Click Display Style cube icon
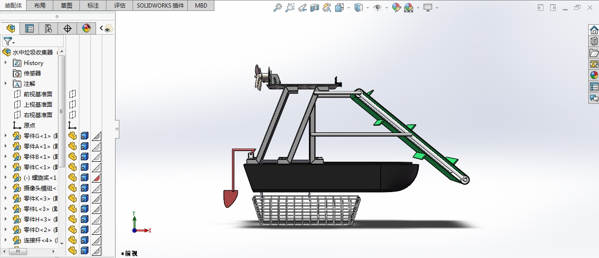The width and height of the screenshot is (599, 258). tap(359, 8)
